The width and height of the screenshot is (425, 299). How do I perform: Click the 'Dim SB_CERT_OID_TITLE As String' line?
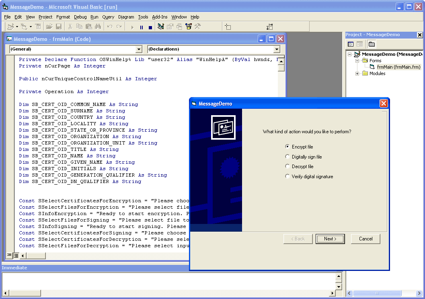click(69, 149)
